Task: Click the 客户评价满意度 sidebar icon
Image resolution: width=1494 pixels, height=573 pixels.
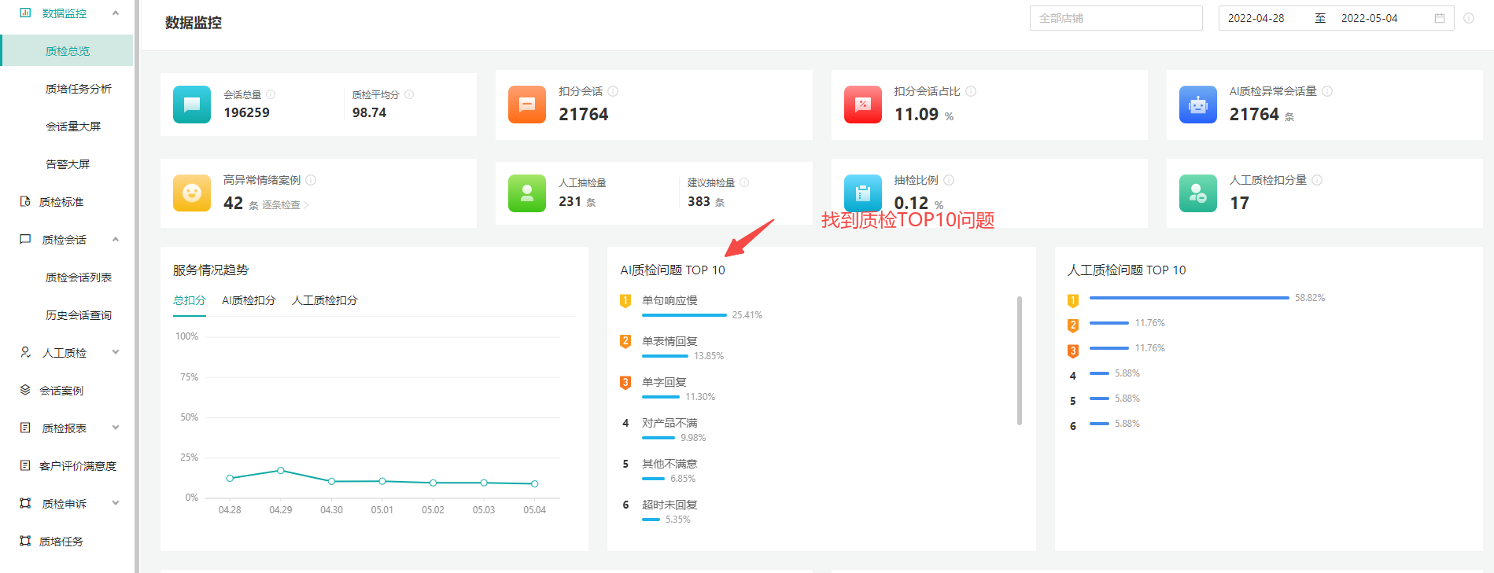Action: click(x=25, y=465)
